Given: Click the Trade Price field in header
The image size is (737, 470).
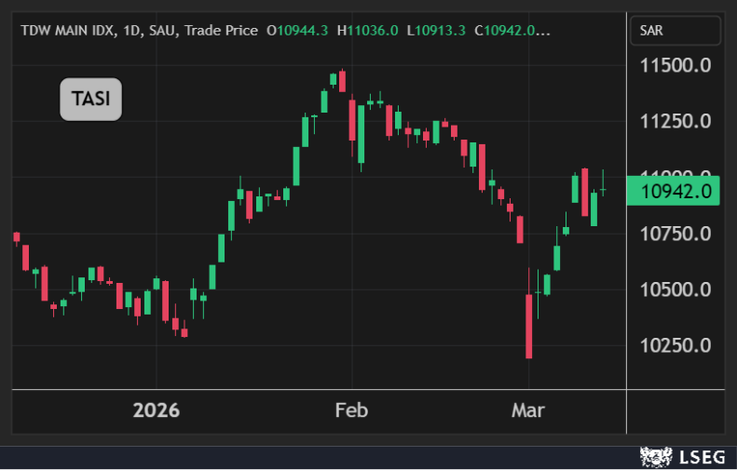Looking at the screenshot, I should [x=221, y=30].
